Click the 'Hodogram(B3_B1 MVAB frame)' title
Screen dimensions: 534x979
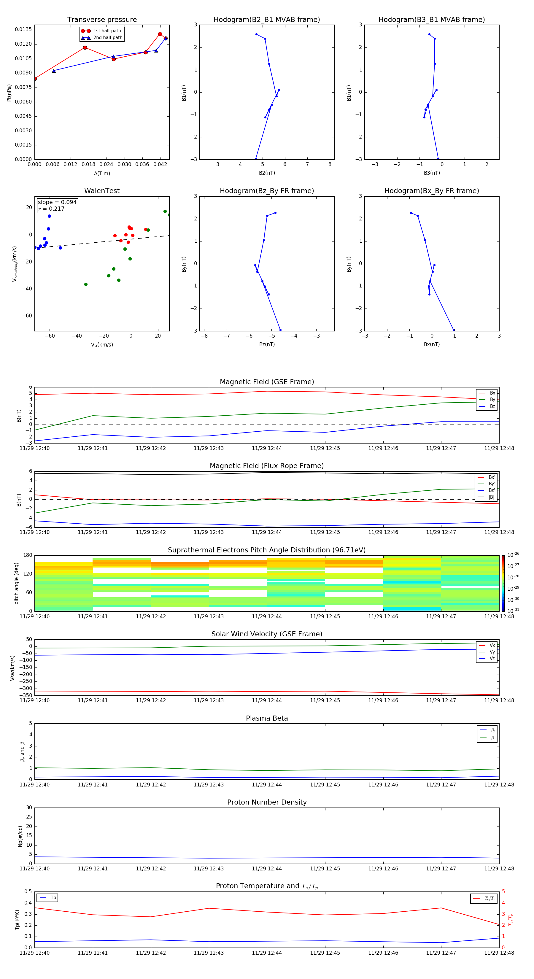pyautogui.click(x=432, y=20)
